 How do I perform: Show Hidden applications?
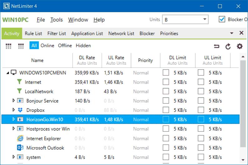point(83,45)
